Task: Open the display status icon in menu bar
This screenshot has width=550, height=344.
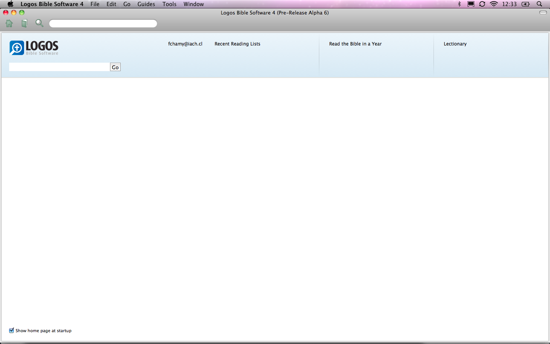Action: pos(471,4)
